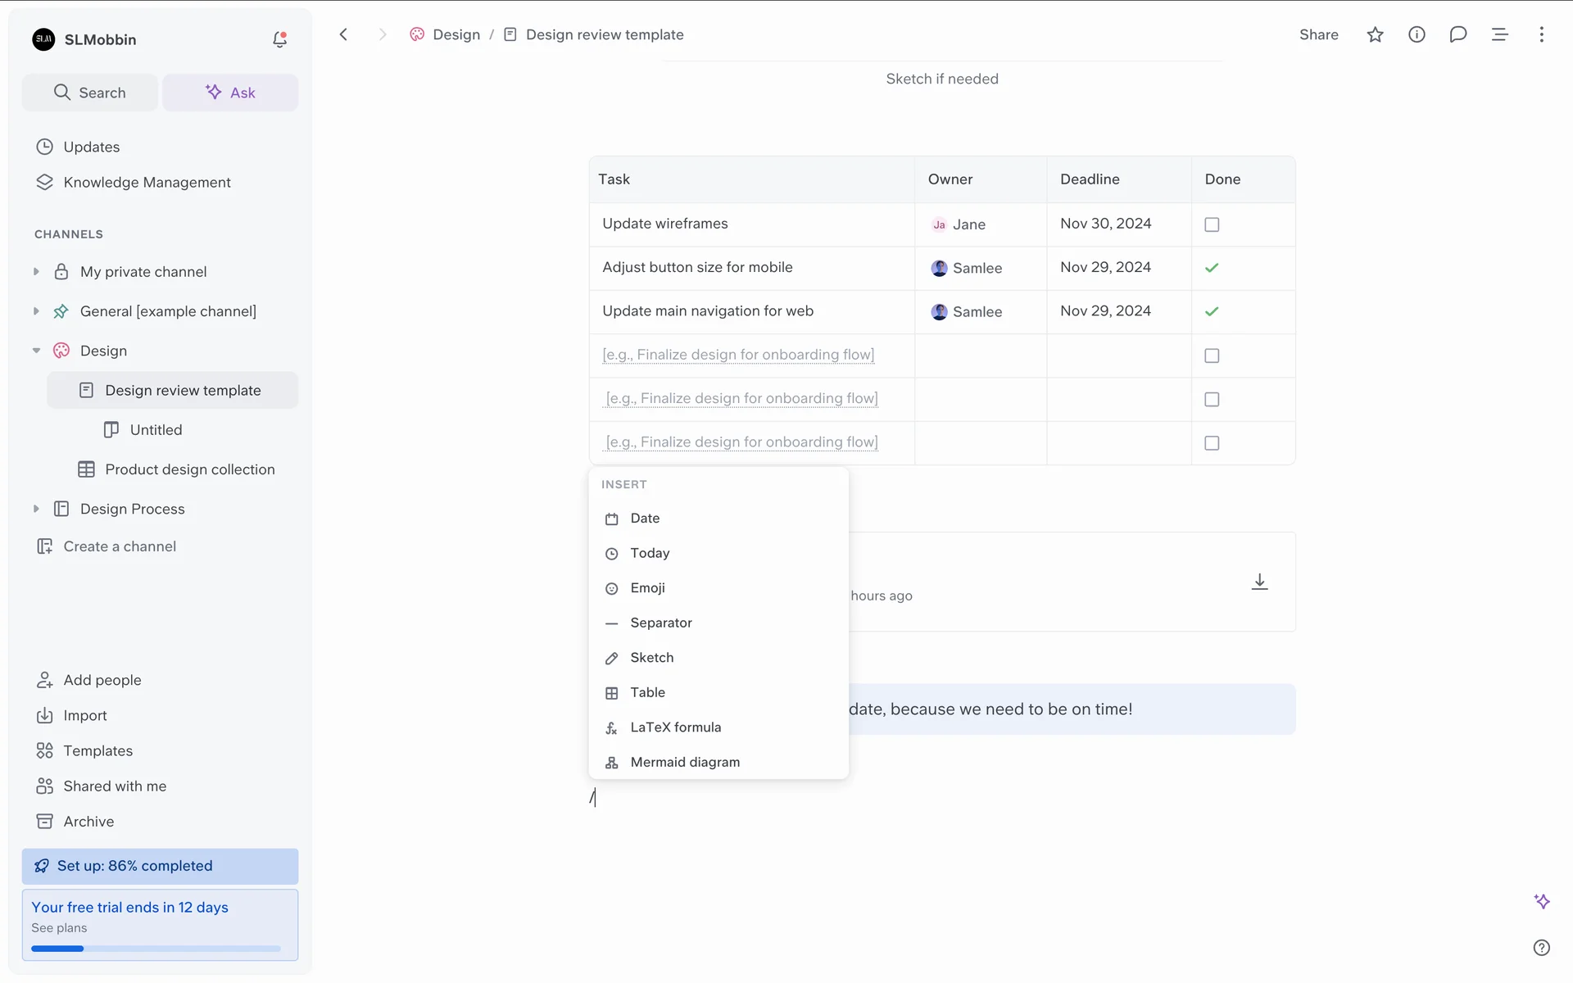Check Done box for Update wireframes
The height and width of the screenshot is (983, 1573).
point(1212,224)
